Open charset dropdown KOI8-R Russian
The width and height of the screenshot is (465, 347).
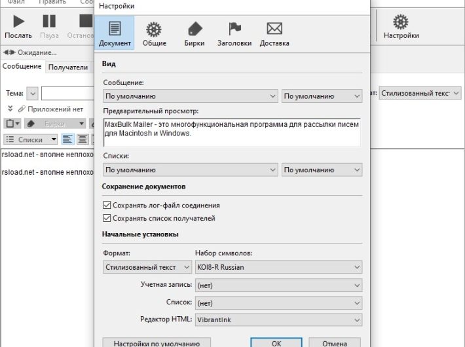click(278, 267)
